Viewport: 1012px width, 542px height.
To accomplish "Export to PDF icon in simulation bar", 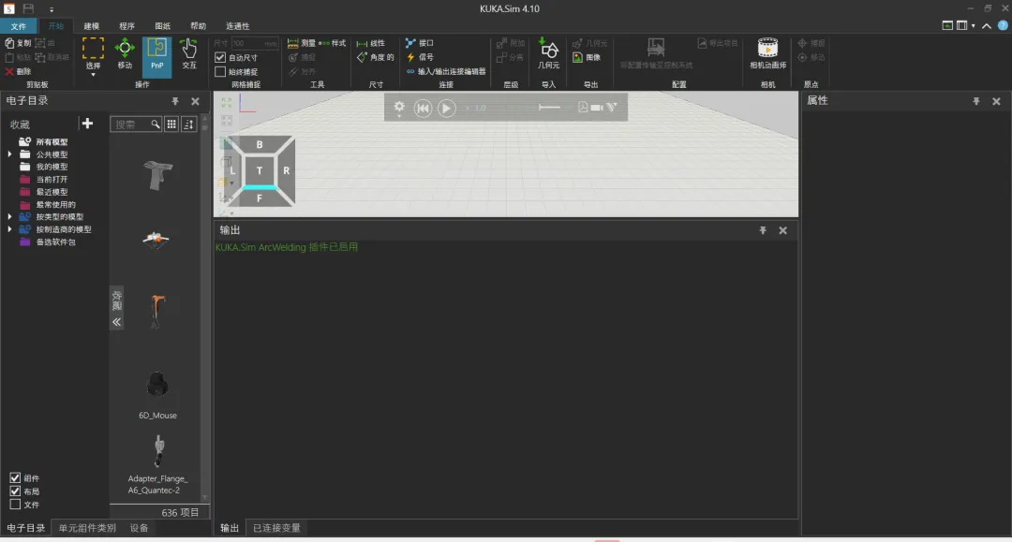I will coord(583,108).
